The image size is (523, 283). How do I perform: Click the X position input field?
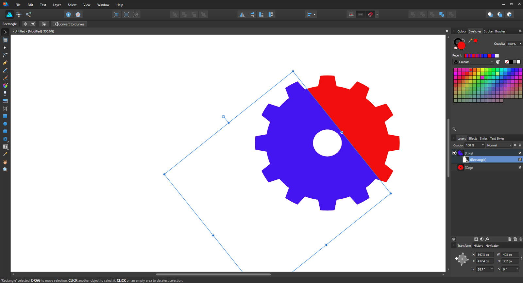[485, 255]
